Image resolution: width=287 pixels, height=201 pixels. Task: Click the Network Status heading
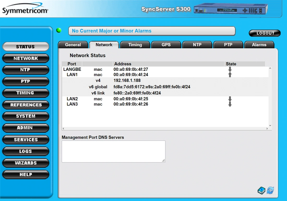[87, 55]
